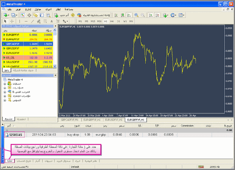This screenshot has width=235, height=170.
Task: Zoom out the chart with magnifier minus
Action: [143, 15]
